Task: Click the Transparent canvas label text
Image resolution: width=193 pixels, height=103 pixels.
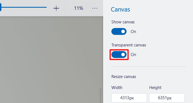Action: click(x=129, y=45)
